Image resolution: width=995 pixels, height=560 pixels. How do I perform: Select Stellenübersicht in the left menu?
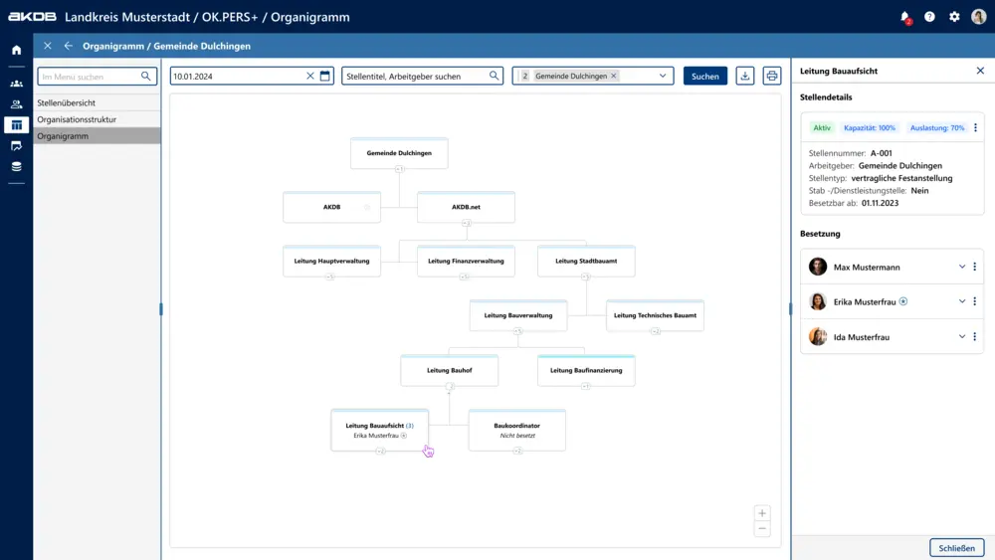tap(67, 102)
